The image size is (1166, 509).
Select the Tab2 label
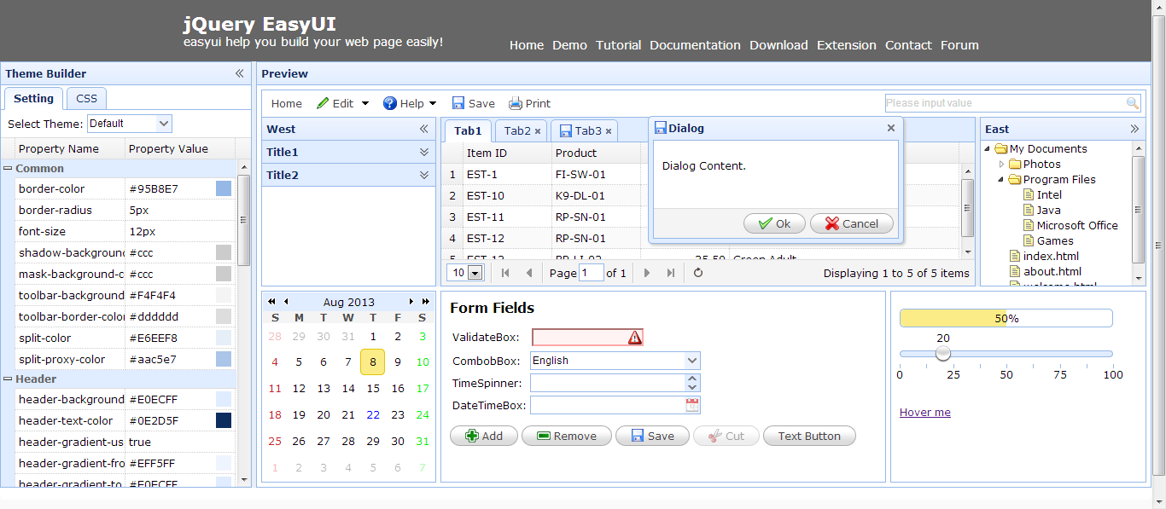point(517,130)
